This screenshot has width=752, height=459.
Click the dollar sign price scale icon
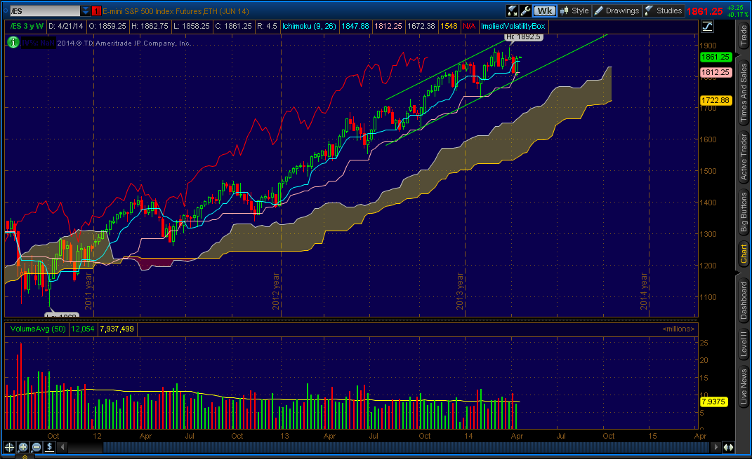coord(49,447)
